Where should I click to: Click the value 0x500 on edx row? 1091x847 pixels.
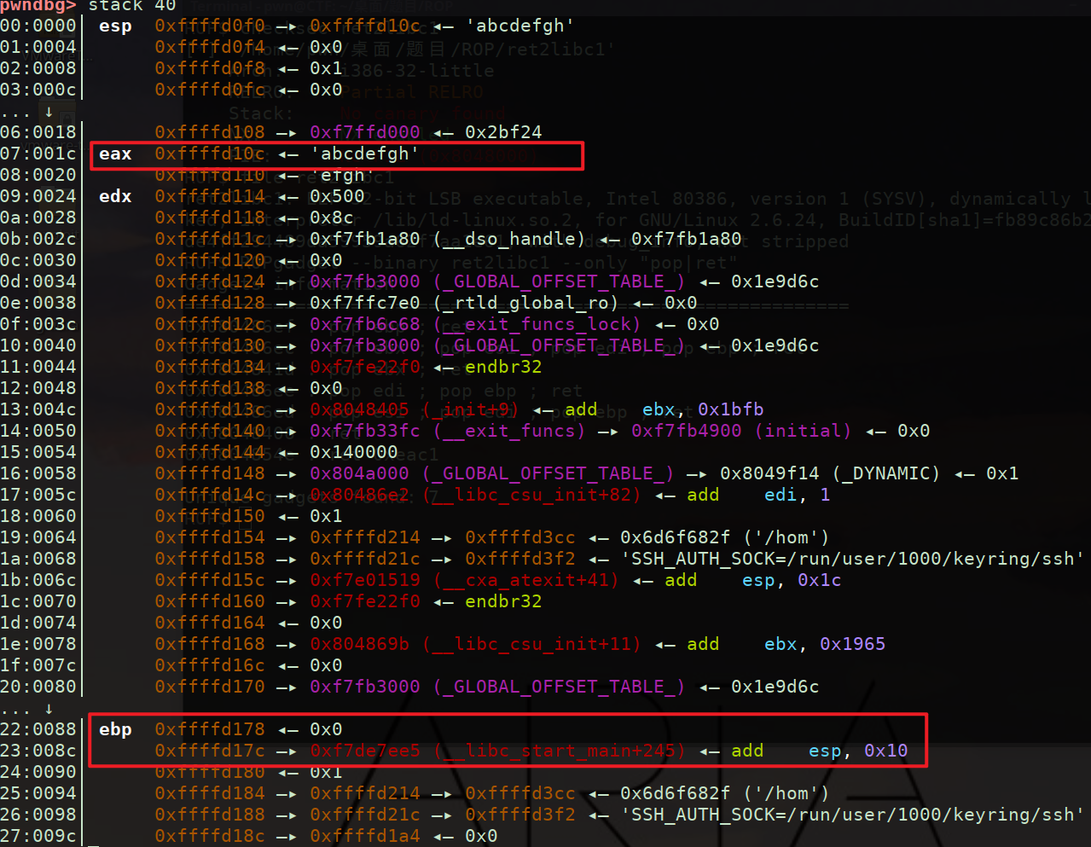click(x=337, y=197)
